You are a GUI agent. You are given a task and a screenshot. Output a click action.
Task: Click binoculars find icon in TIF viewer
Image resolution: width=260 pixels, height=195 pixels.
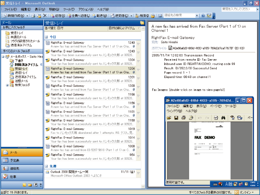[x=223, y=118]
